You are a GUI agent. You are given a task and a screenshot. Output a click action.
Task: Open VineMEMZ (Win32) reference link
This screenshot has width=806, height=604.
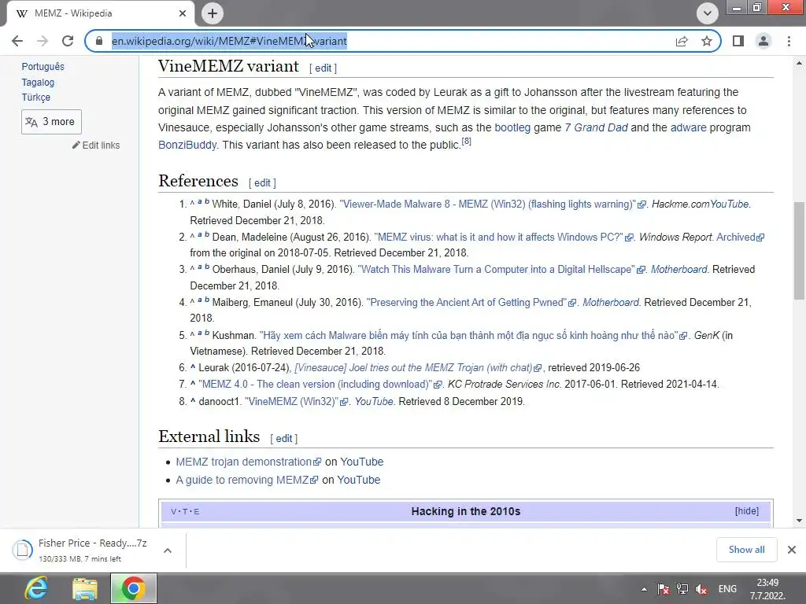point(296,402)
